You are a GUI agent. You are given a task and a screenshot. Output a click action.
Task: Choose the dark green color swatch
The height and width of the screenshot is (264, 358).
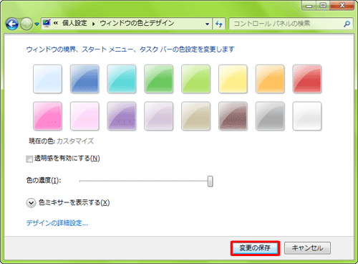pos(158,79)
